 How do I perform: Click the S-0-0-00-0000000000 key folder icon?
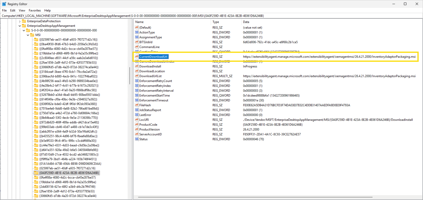click(x=28, y=30)
